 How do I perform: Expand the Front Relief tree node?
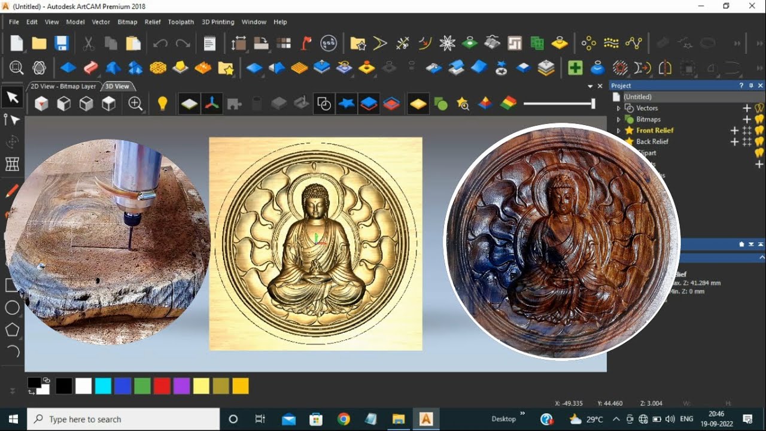point(619,130)
